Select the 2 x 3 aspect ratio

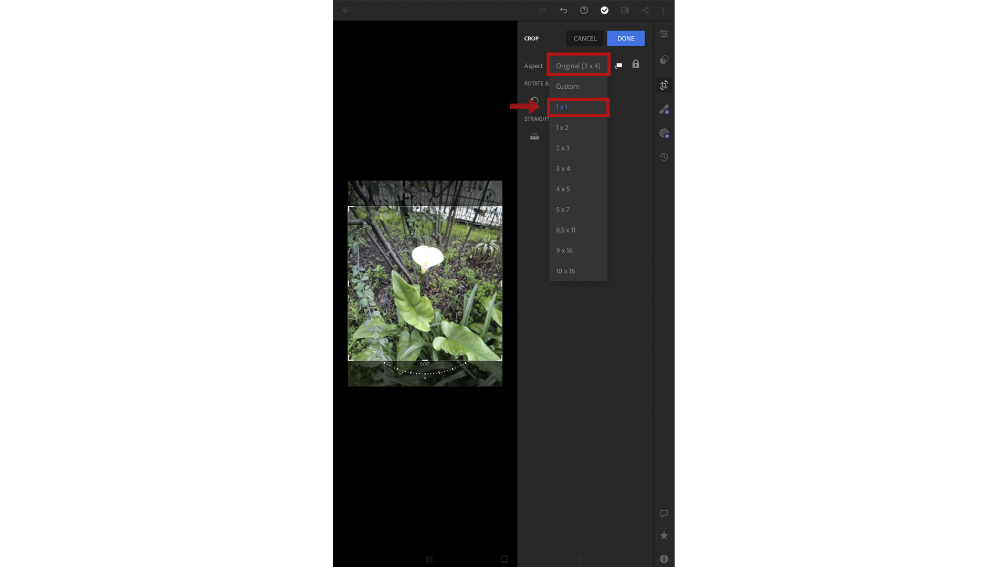(578, 148)
